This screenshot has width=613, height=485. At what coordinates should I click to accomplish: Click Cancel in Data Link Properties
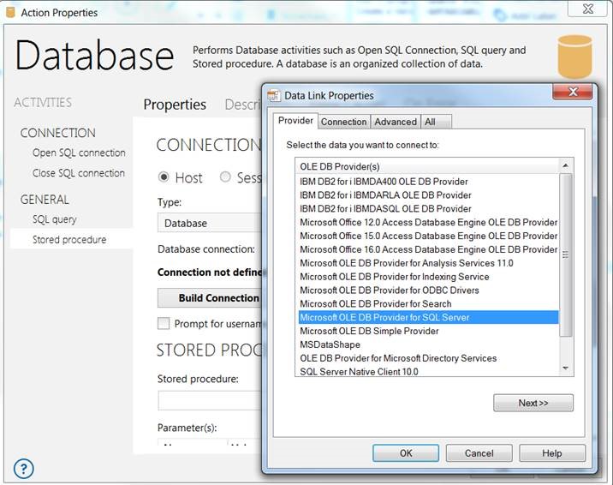coord(479,453)
